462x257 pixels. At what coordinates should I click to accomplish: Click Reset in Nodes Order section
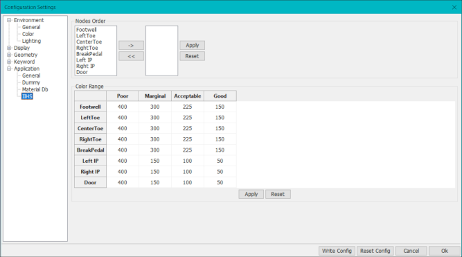(x=192, y=56)
